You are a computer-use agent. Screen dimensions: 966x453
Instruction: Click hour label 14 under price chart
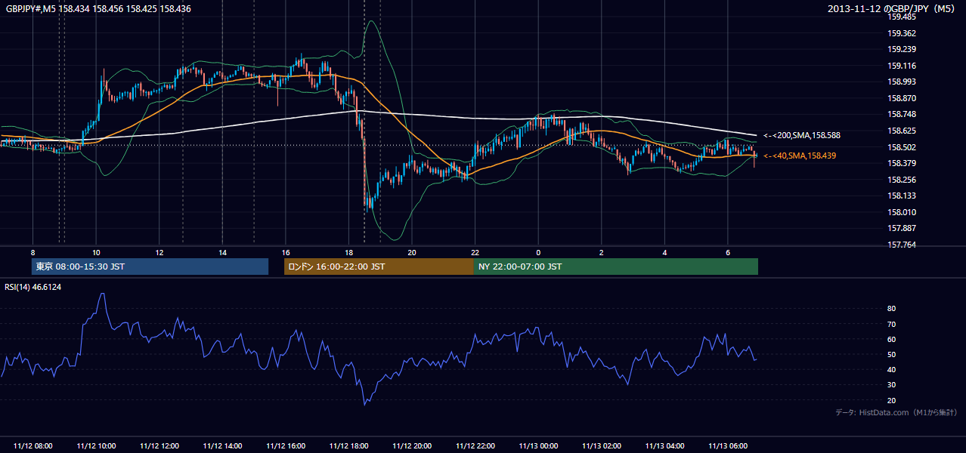[x=222, y=252]
